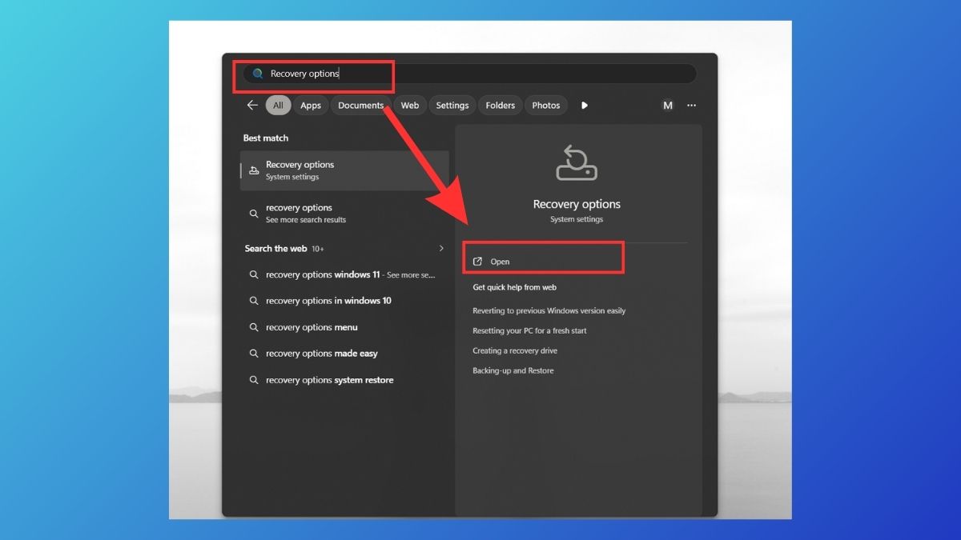Open 'Reverting to previous Windows version easily' link
The image size is (961, 540).
point(549,310)
